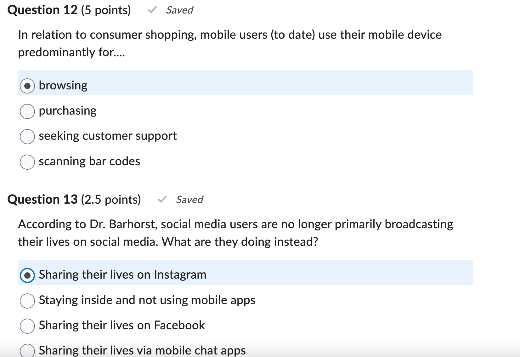Click the Saved checkmark icon for Question 13
Viewport: 520px width, 357px height.
[x=162, y=199]
